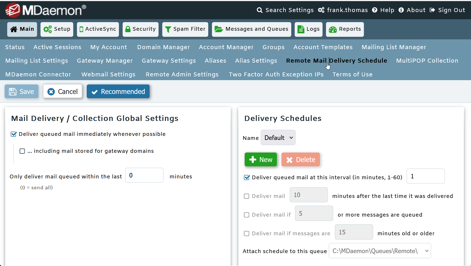Open Gateway Manager
The height and width of the screenshot is (266, 471).
coord(105,61)
